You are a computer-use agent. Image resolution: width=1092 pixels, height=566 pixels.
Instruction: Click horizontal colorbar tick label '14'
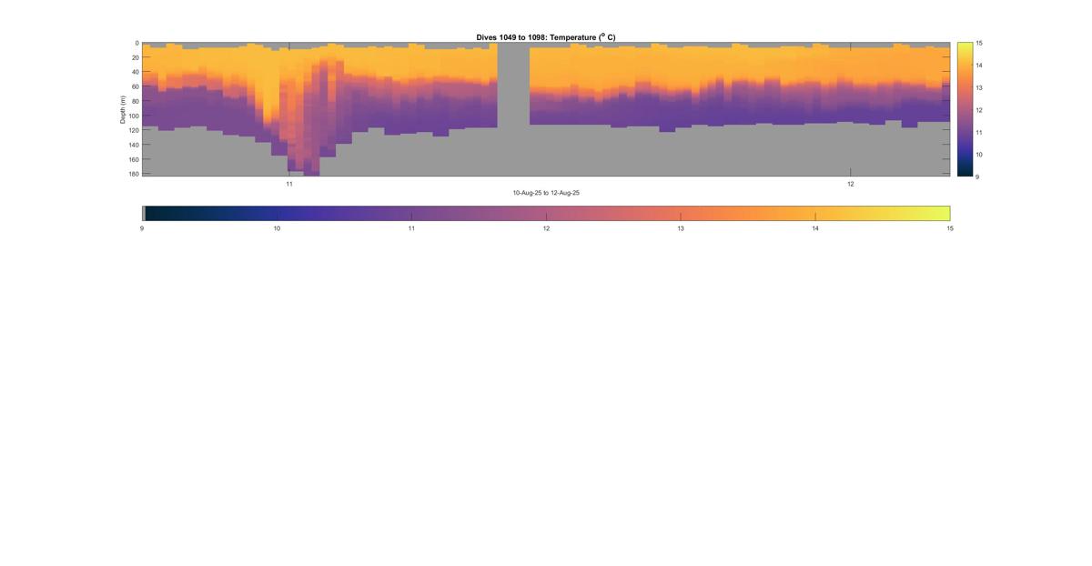pos(815,229)
